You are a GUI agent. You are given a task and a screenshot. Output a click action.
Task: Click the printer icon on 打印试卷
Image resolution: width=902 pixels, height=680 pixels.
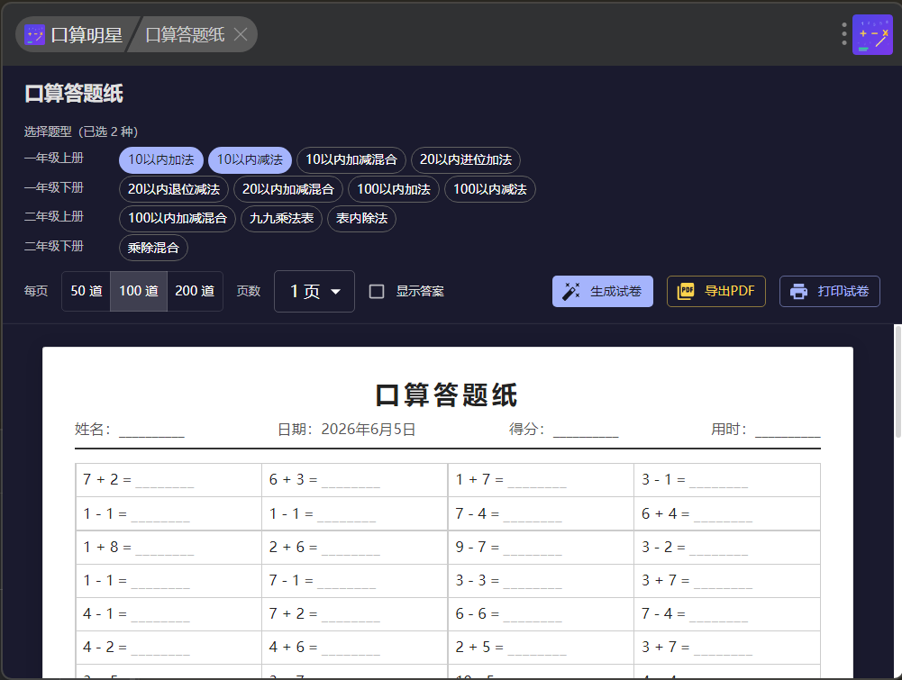click(x=798, y=292)
